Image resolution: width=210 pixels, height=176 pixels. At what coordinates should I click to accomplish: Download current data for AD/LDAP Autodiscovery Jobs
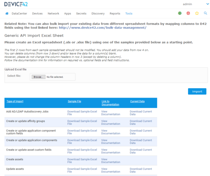click(x=141, y=113)
